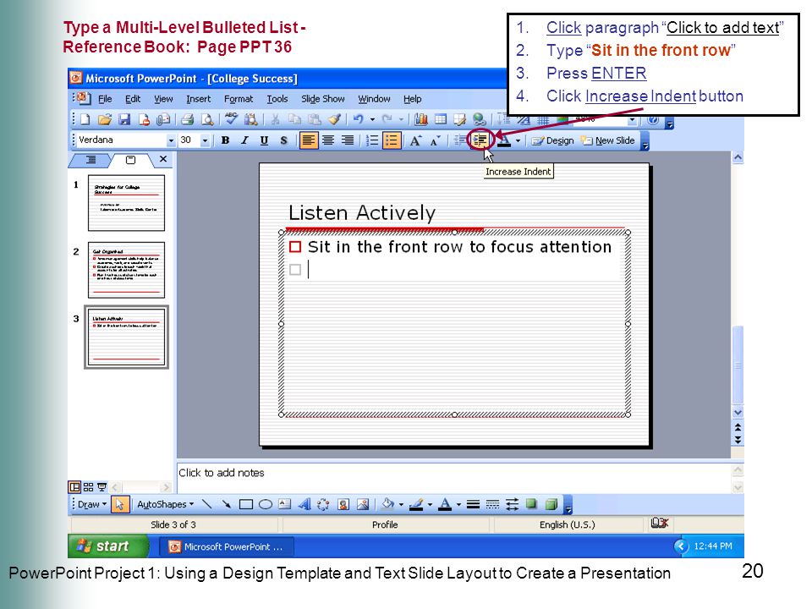
Task: Click the Save floppy disk icon
Action: [124, 119]
